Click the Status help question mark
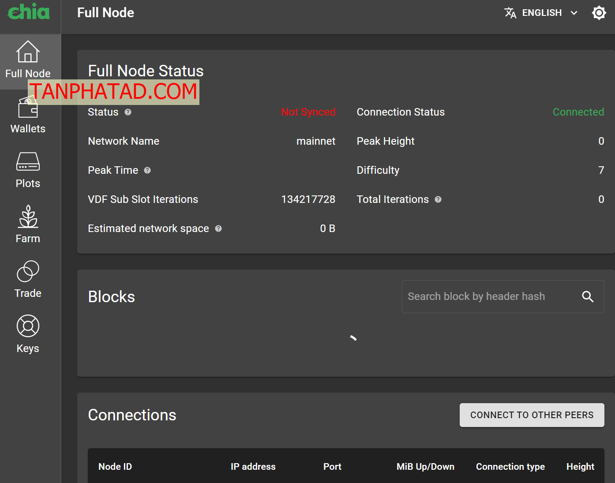 [128, 112]
